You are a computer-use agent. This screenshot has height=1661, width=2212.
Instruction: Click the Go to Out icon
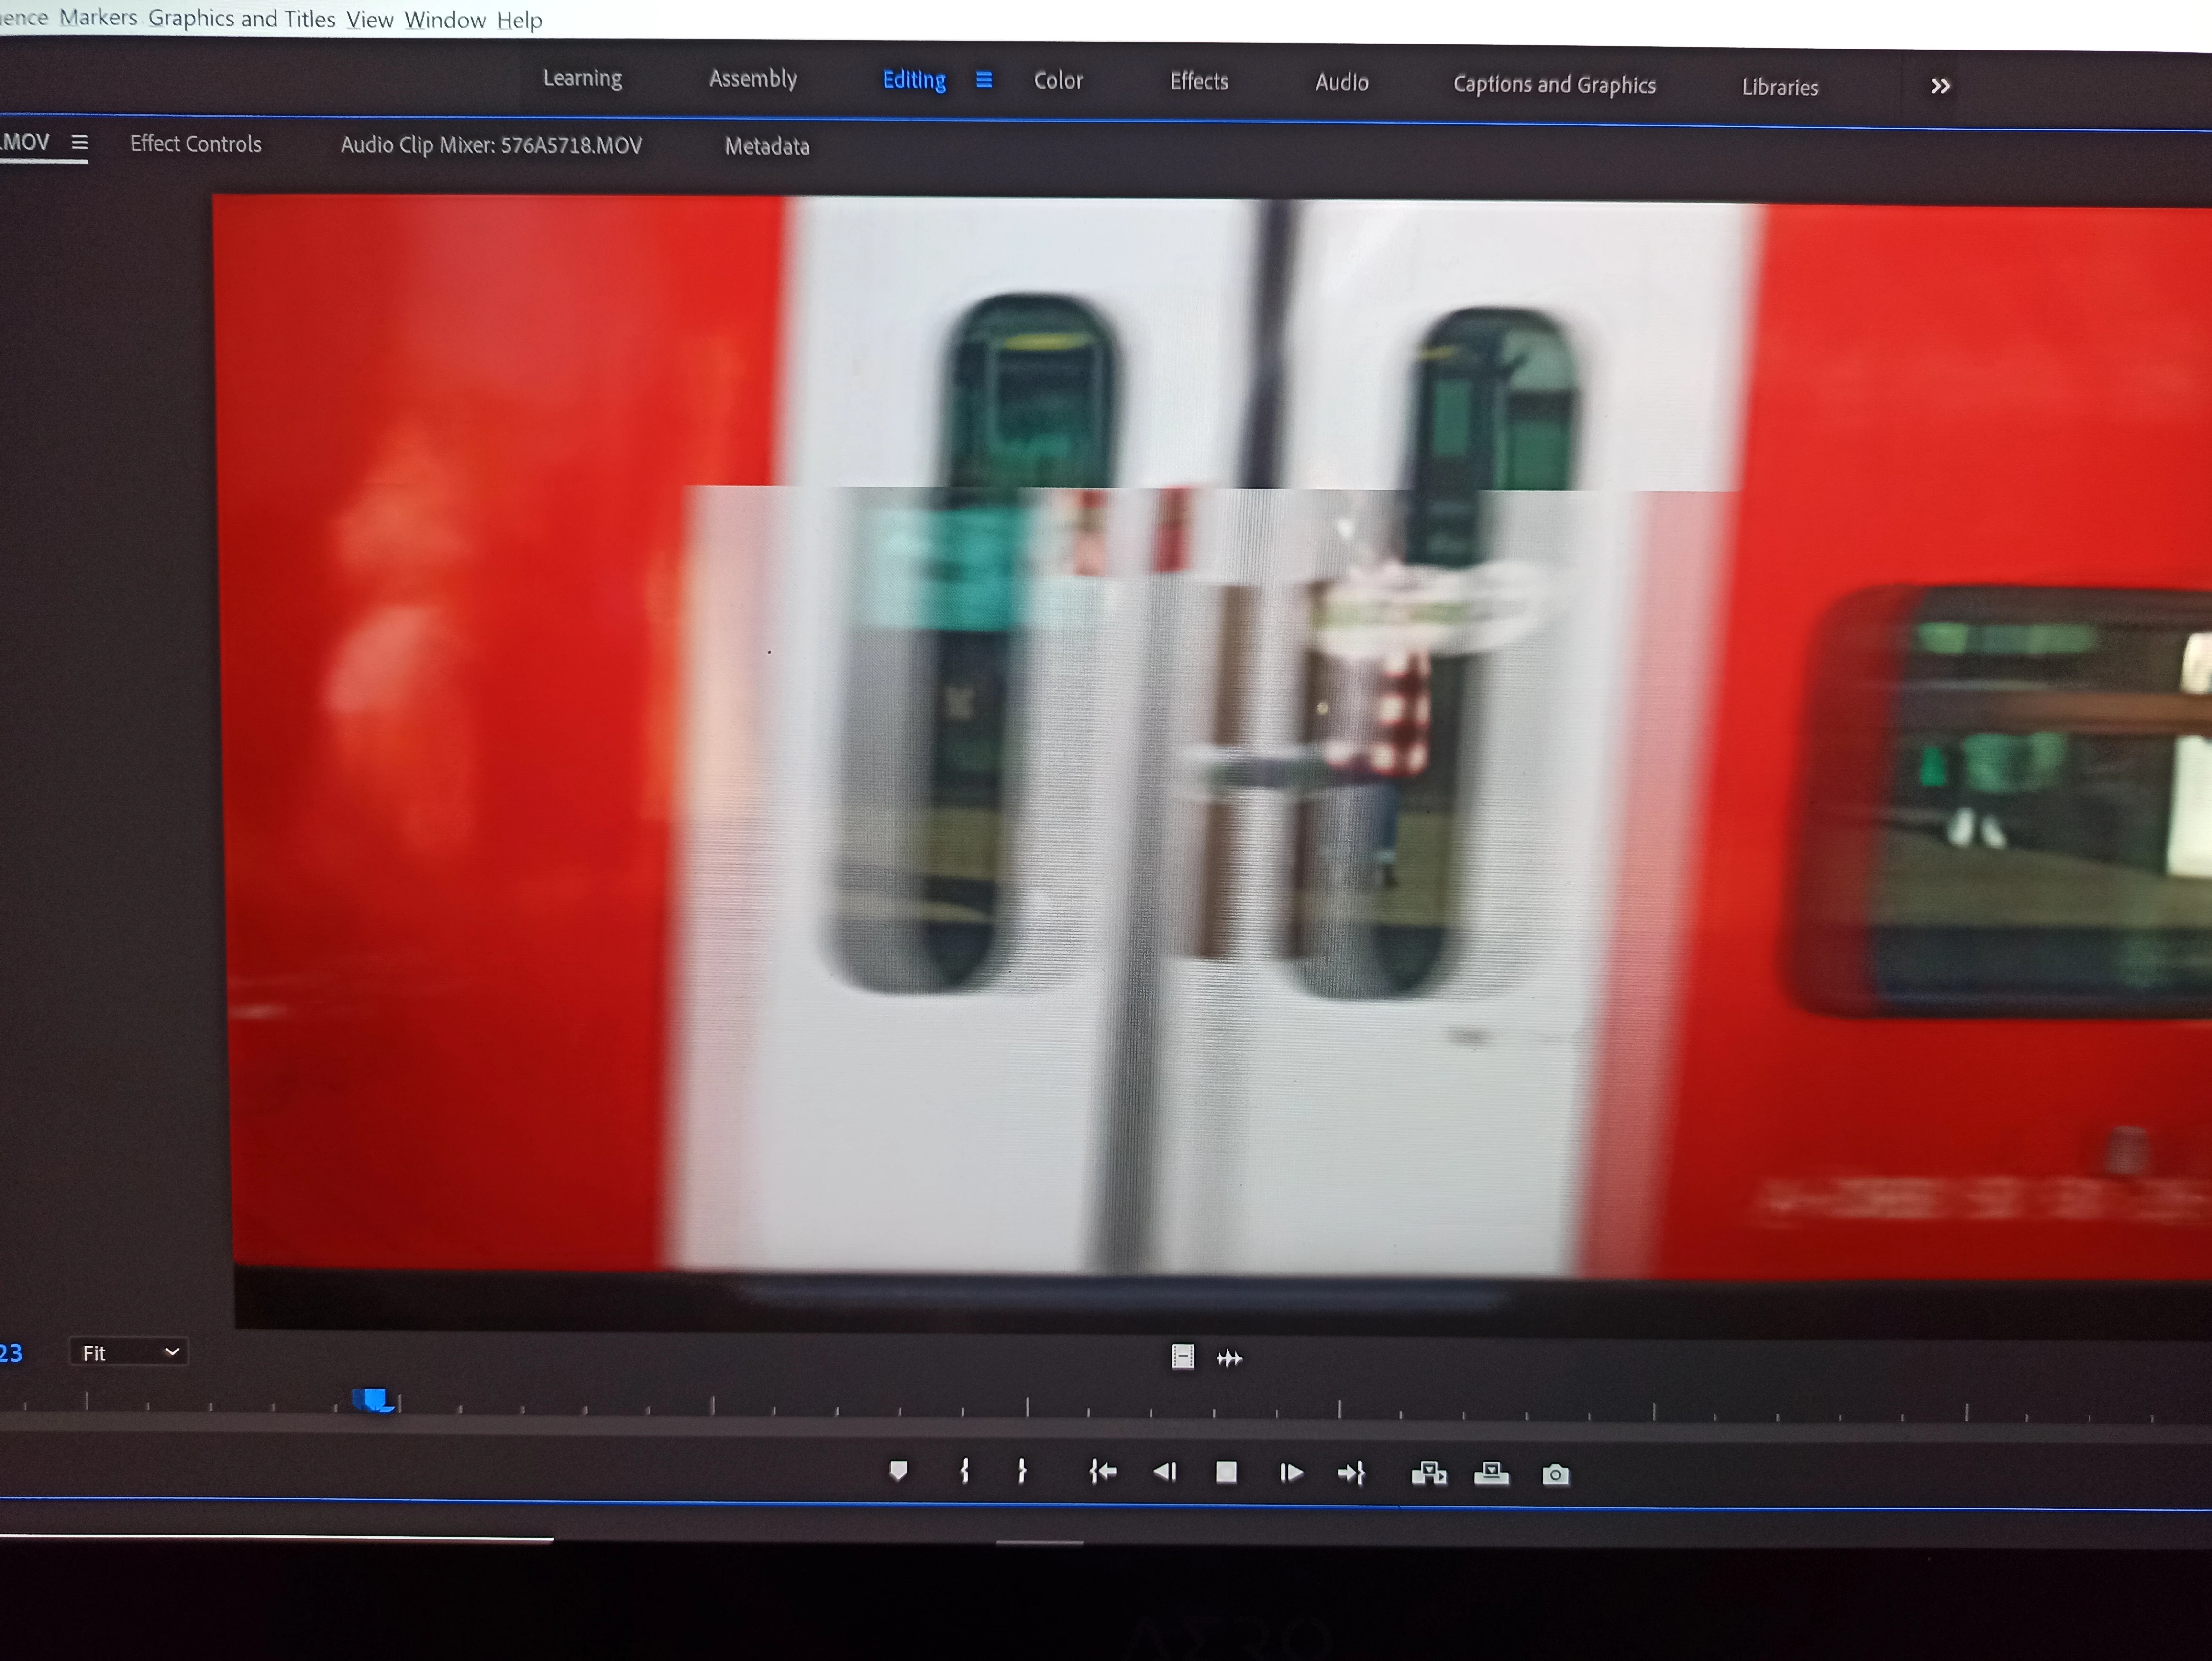(1351, 1473)
